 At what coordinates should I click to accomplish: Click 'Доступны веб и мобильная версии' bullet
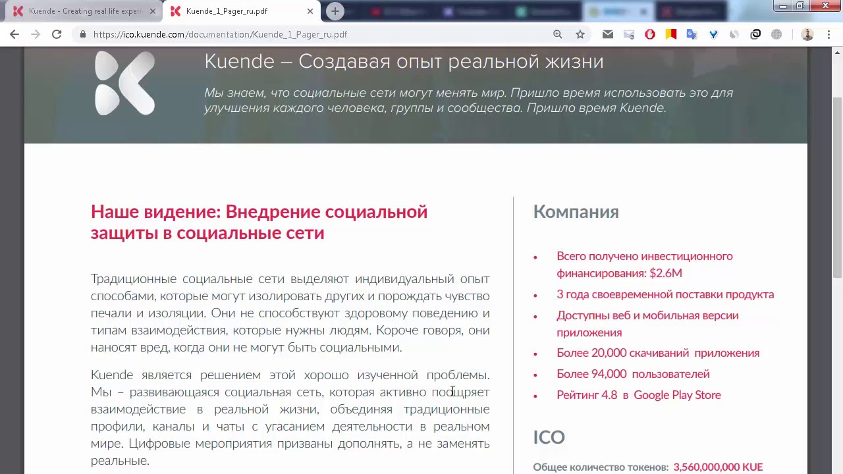coord(647,323)
